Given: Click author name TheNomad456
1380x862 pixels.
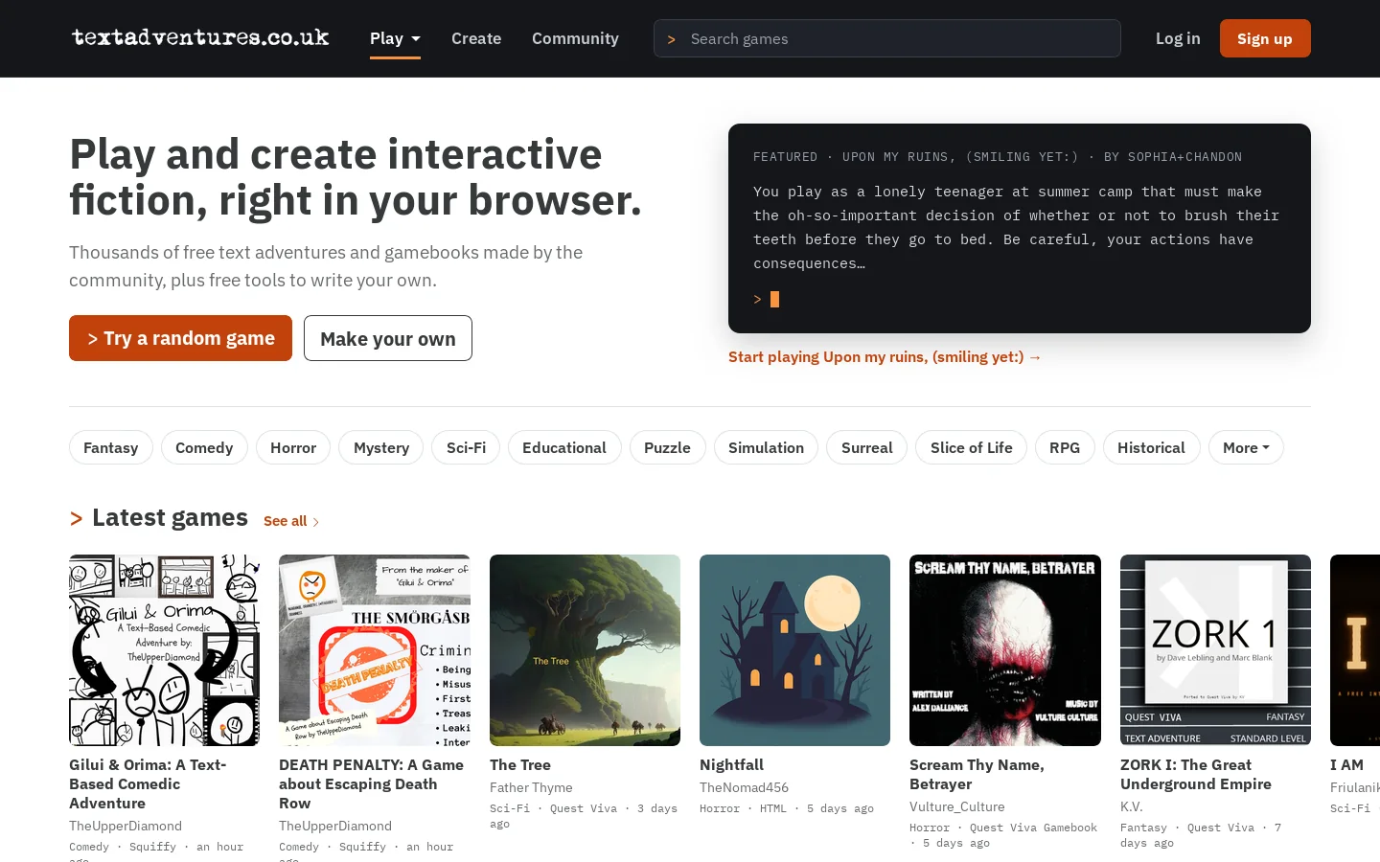Looking at the screenshot, I should [744, 787].
